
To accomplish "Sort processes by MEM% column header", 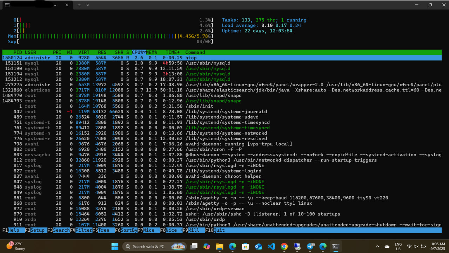I will pyautogui.click(x=152, y=52).
